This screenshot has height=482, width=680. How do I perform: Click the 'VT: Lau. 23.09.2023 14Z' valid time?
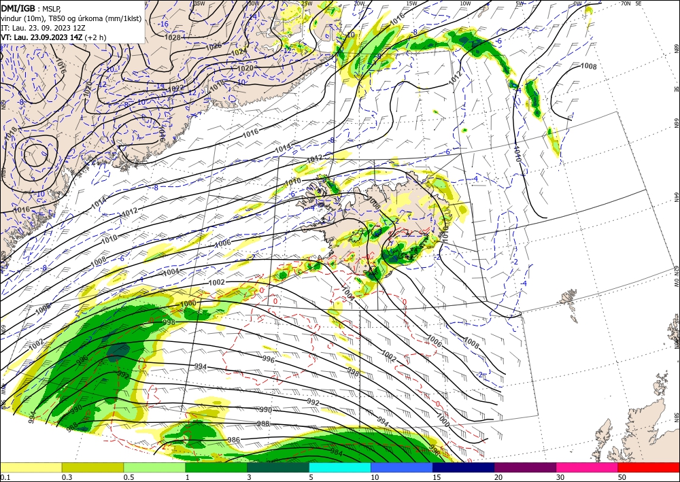tap(42, 37)
